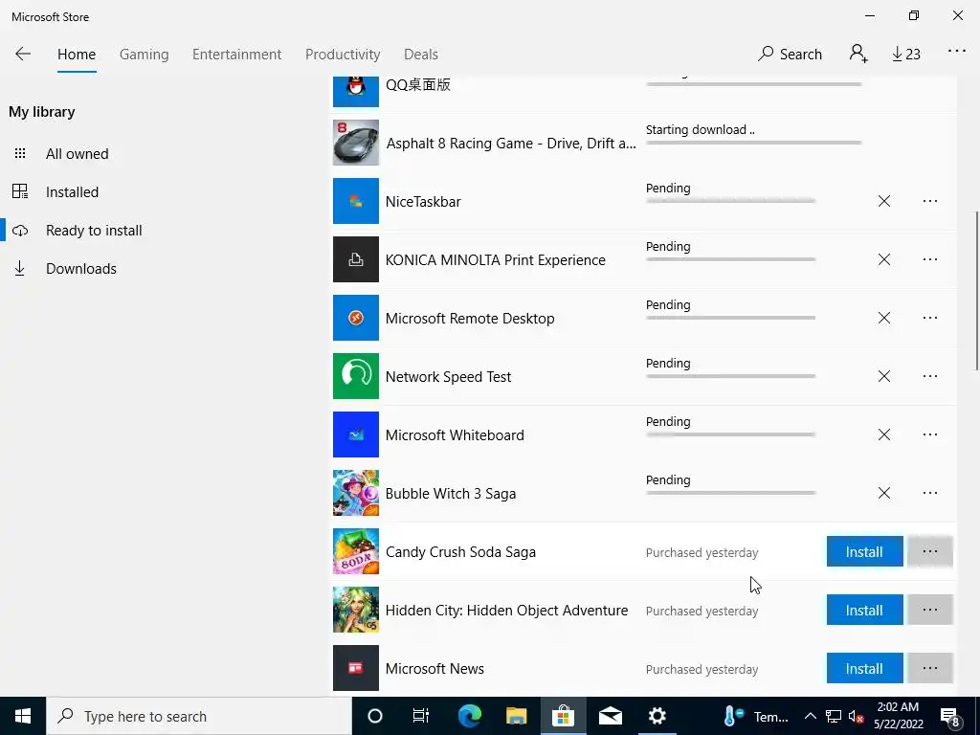This screenshot has height=735, width=980.
Task: Click the vertical scrollbar of the library list
Action: (x=976, y=291)
